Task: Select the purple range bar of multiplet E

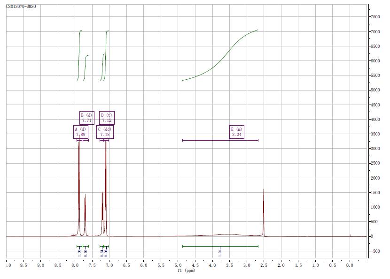Action: pyautogui.click(x=220, y=140)
